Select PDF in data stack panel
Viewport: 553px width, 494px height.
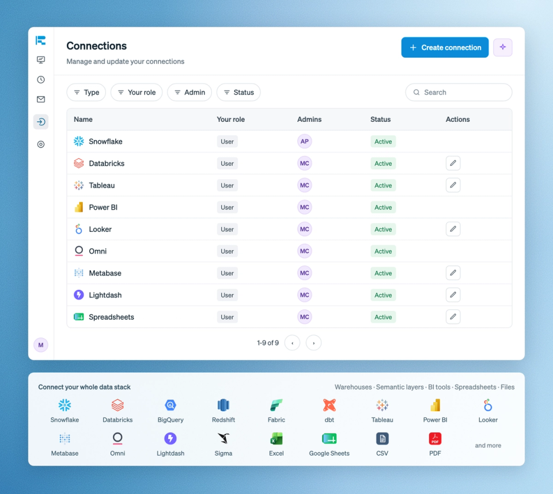[x=435, y=445]
